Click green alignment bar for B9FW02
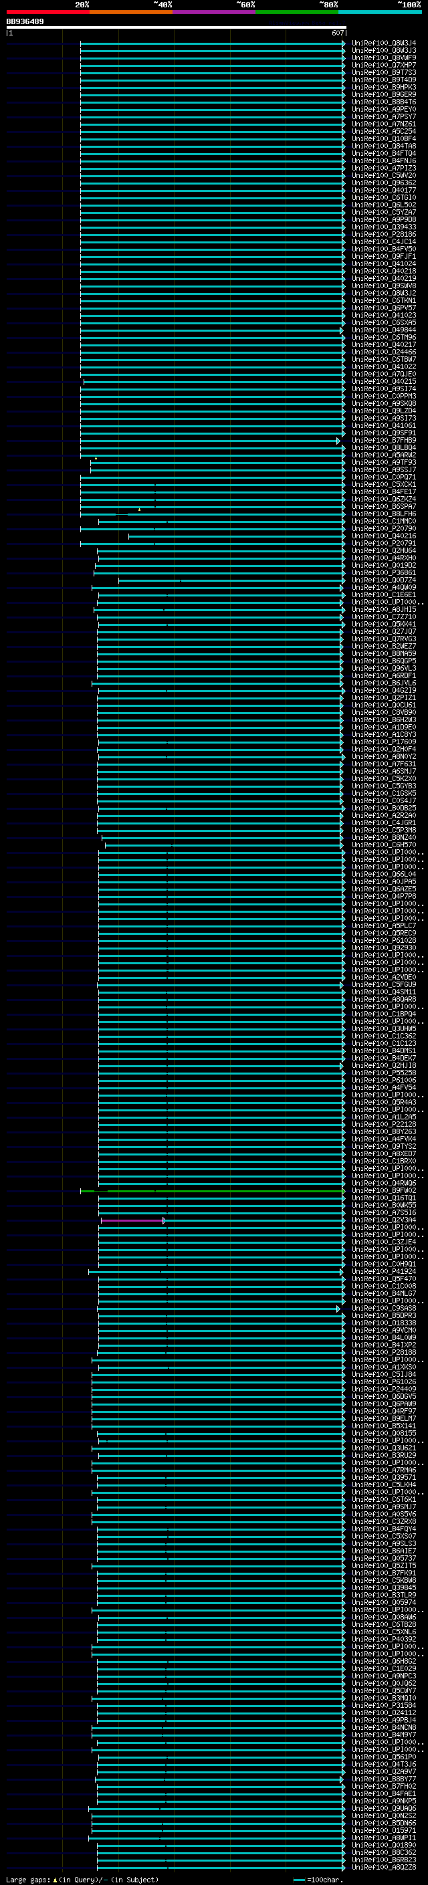The width and height of the screenshot is (428, 1885). 212,1190
